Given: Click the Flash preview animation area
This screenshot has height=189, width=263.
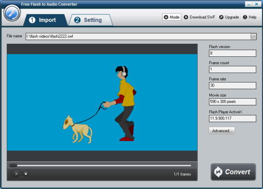Looking at the screenshot, I should [102, 103].
